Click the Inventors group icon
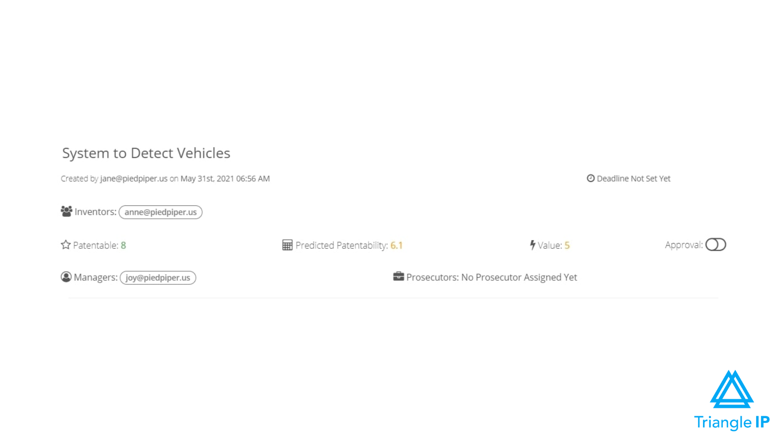The image size is (772, 434). pos(67,211)
